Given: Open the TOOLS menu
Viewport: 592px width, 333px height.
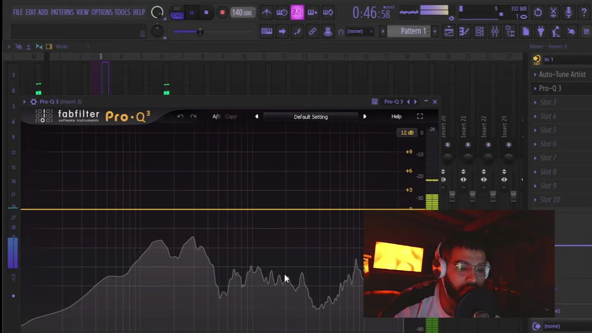Looking at the screenshot, I should pyautogui.click(x=123, y=12).
